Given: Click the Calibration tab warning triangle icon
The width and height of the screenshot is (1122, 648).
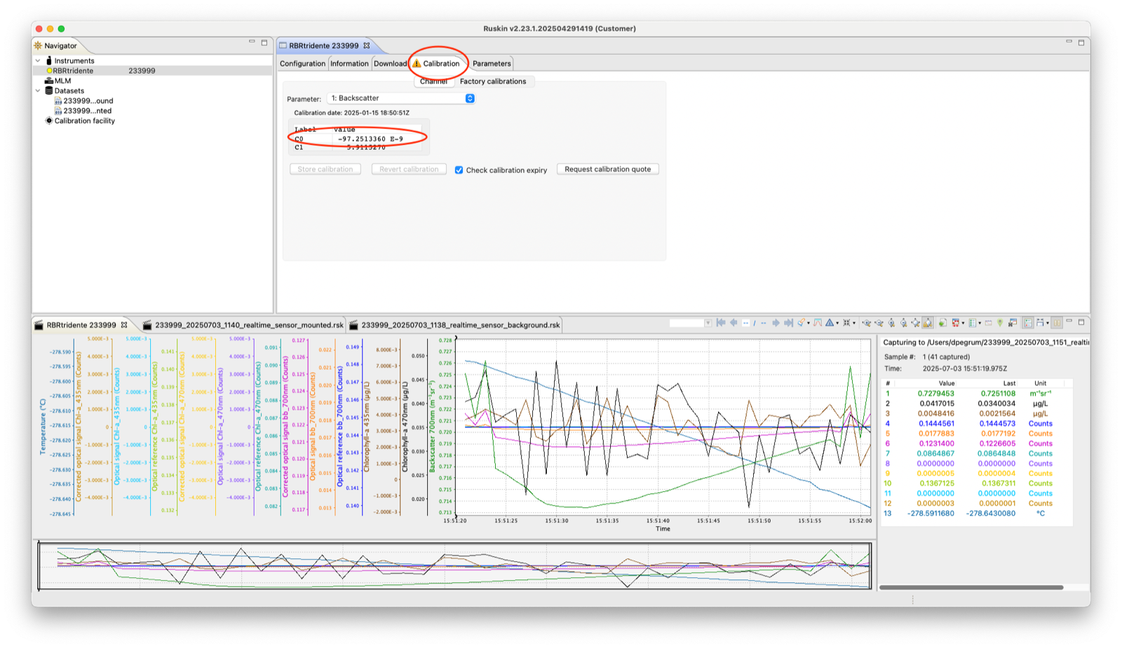Looking at the screenshot, I should coord(417,64).
